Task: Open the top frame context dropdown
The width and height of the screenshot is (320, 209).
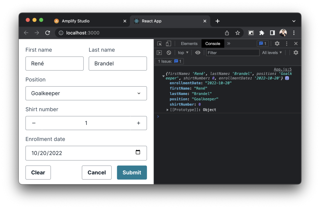Action: (x=182, y=52)
